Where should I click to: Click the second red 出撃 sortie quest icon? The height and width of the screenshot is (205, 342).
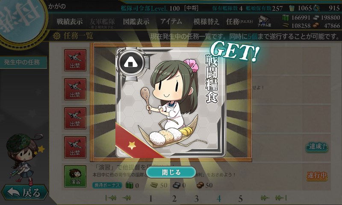click(x=75, y=89)
